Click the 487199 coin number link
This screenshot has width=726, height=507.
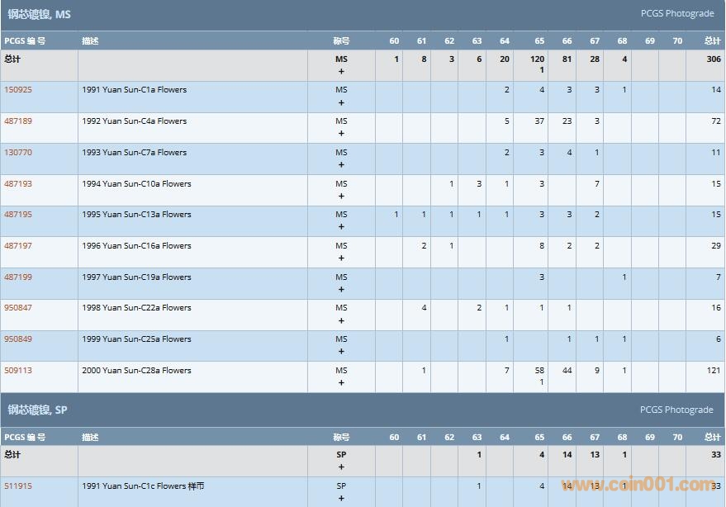pyautogui.click(x=18, y=277)
